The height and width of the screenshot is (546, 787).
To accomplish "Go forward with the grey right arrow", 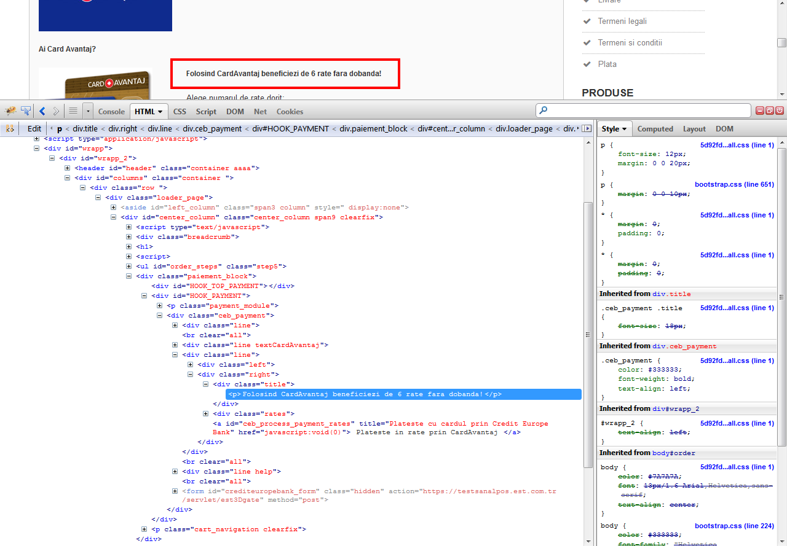I will tap(56, 111).
